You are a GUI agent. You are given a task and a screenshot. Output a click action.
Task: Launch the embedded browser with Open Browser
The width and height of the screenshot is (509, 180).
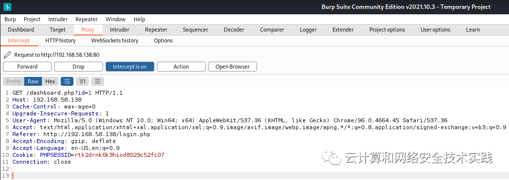(232, 67)
